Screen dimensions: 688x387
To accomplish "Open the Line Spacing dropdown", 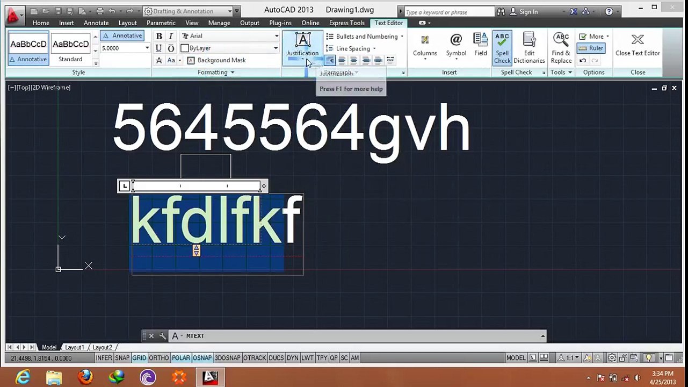I will coord(351,48).
